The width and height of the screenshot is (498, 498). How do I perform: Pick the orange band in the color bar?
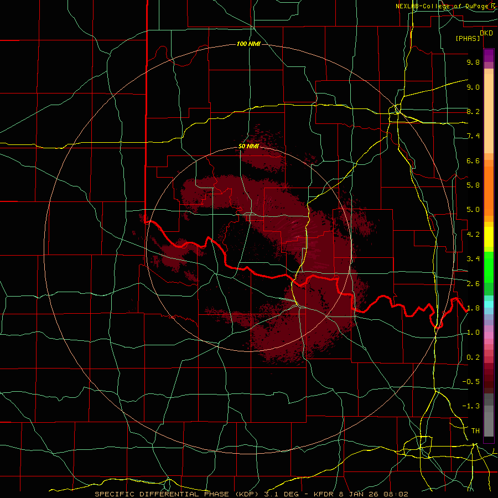pos(489,191)
